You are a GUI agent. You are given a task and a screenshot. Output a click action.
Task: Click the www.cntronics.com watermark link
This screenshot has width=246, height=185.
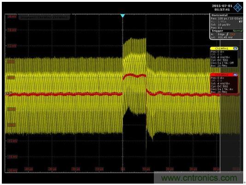click(x=199, y=178)
